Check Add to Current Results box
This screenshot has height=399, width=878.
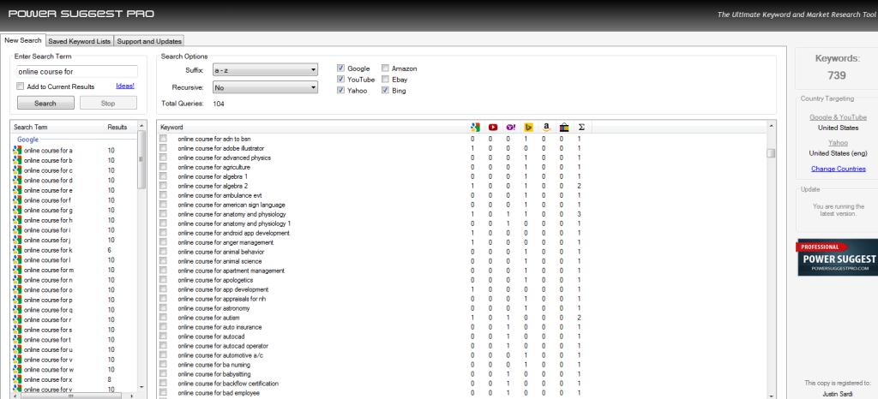point(21,86)
